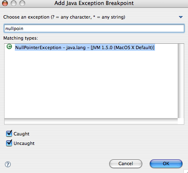Image resolution: width=188 pixels, height=173 pixels.
Task: Click the Uncaught label text
Action: 24,143
